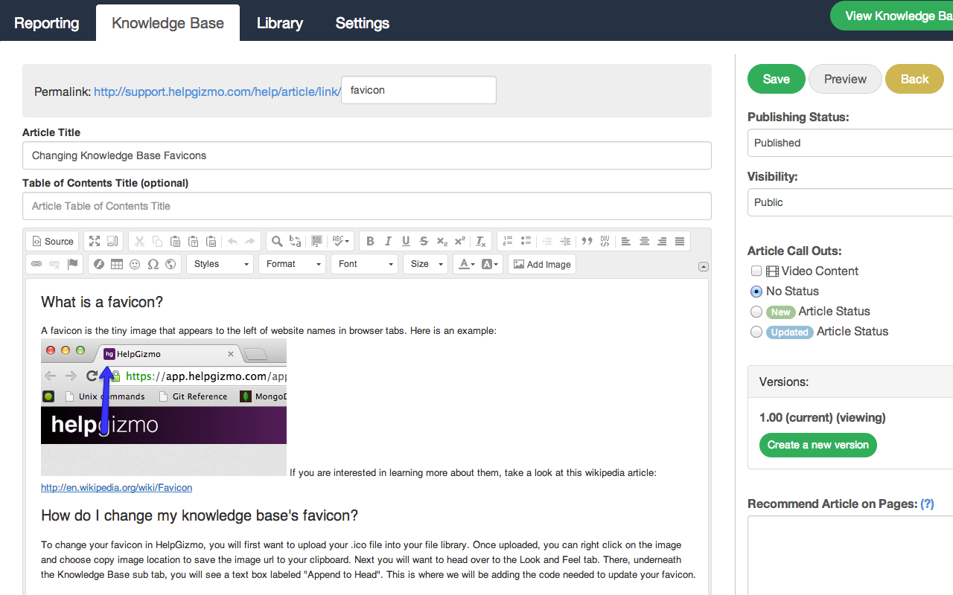Image resolution: width=953 pixels, height=595 pixels.
Task: Select the Updated Article Status radio
Action: click(x=756, y=332)
